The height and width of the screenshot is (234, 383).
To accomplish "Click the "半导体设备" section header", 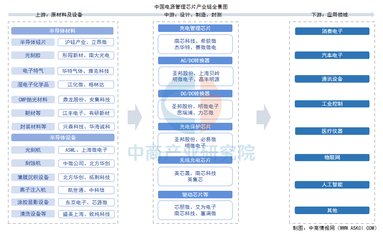I will [63, 137].
